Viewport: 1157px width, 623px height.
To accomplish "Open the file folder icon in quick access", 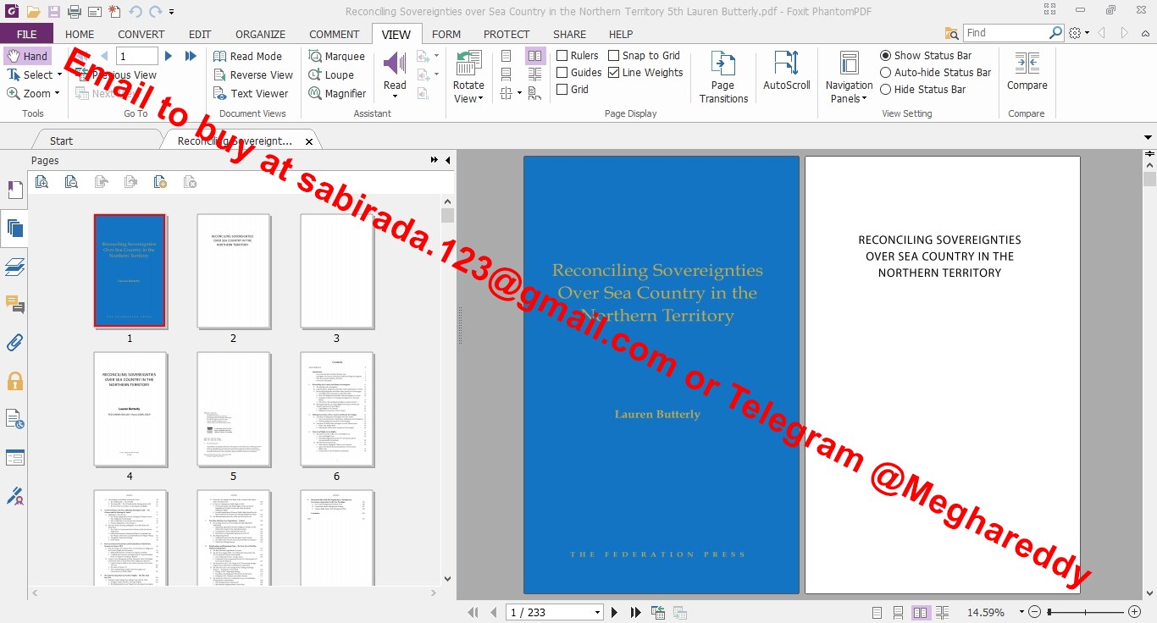I will (x=33, y=12).
